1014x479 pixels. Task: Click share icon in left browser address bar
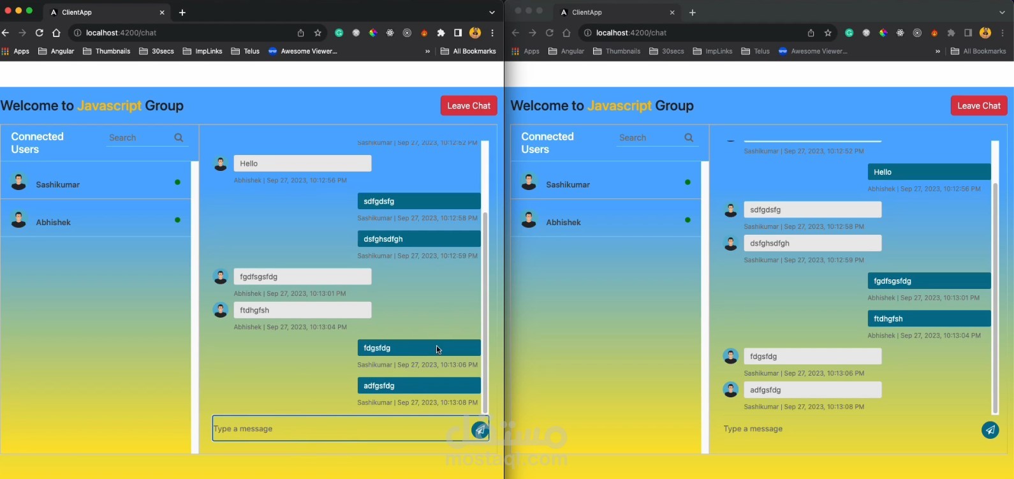(300, 33)
